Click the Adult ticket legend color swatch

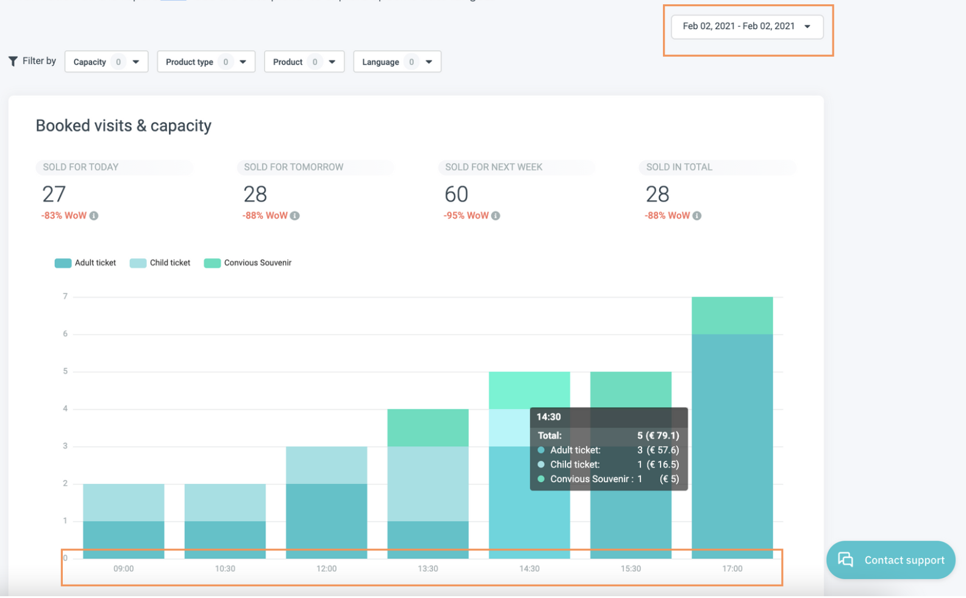(x=63, y=263)
